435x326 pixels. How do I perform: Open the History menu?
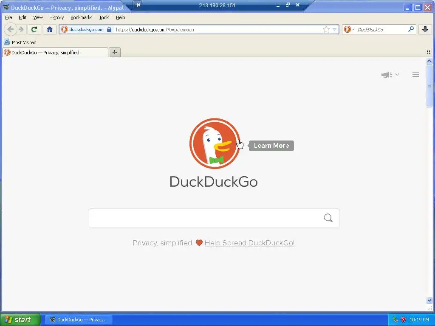click(x=56, y=17)
